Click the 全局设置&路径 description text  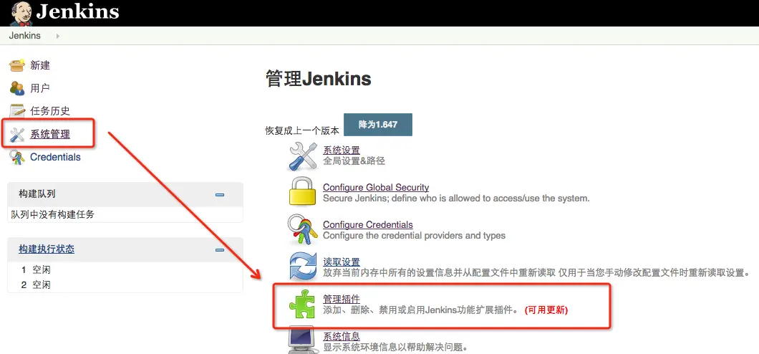tap(354, 161)
